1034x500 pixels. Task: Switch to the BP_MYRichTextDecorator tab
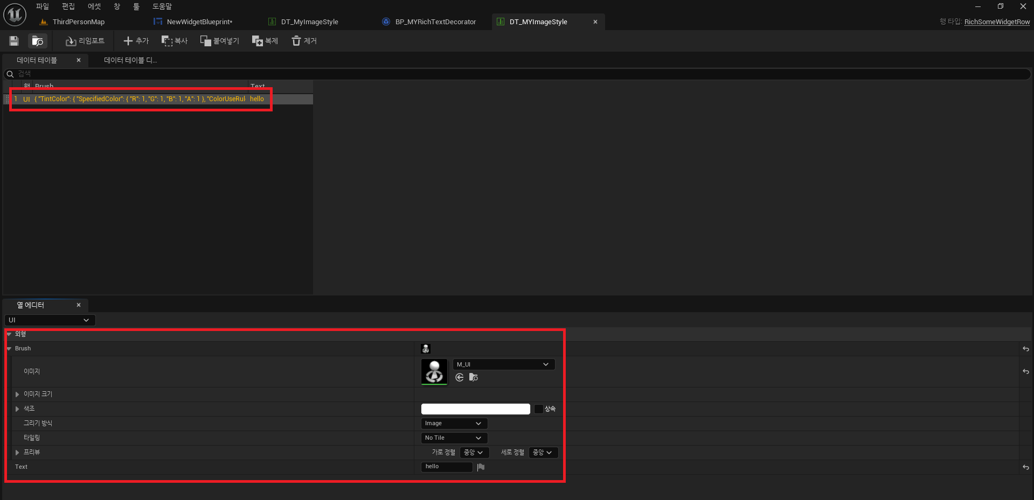coord(435,22)
